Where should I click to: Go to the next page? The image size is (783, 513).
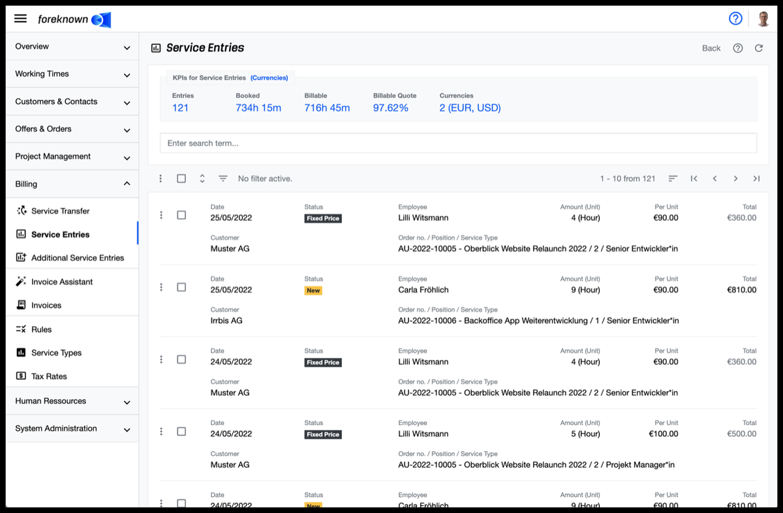pos(735,179)
